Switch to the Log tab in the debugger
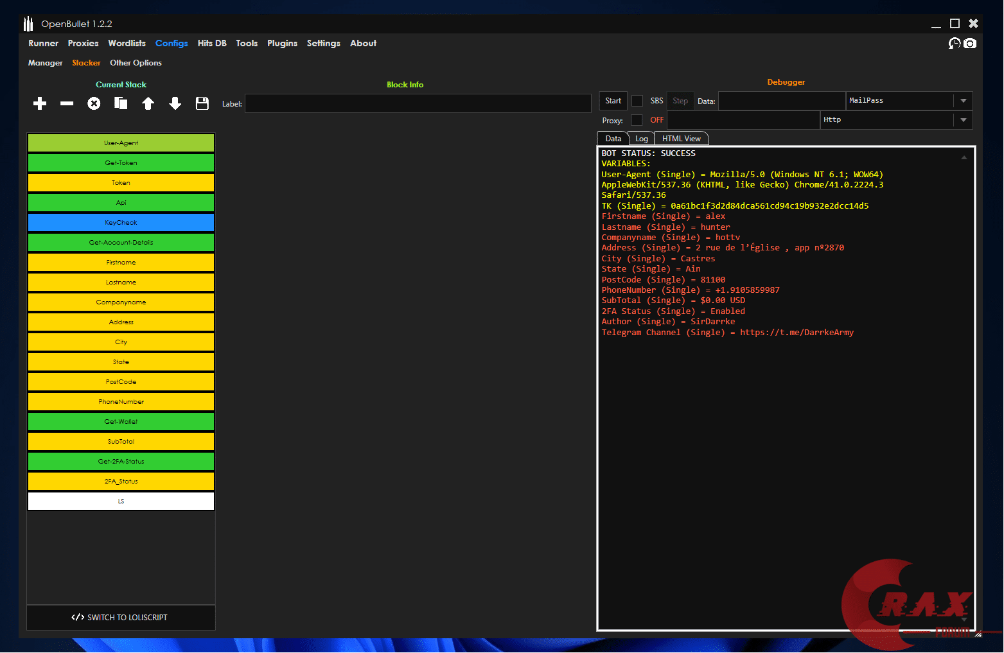 click(x=641, y=139)
